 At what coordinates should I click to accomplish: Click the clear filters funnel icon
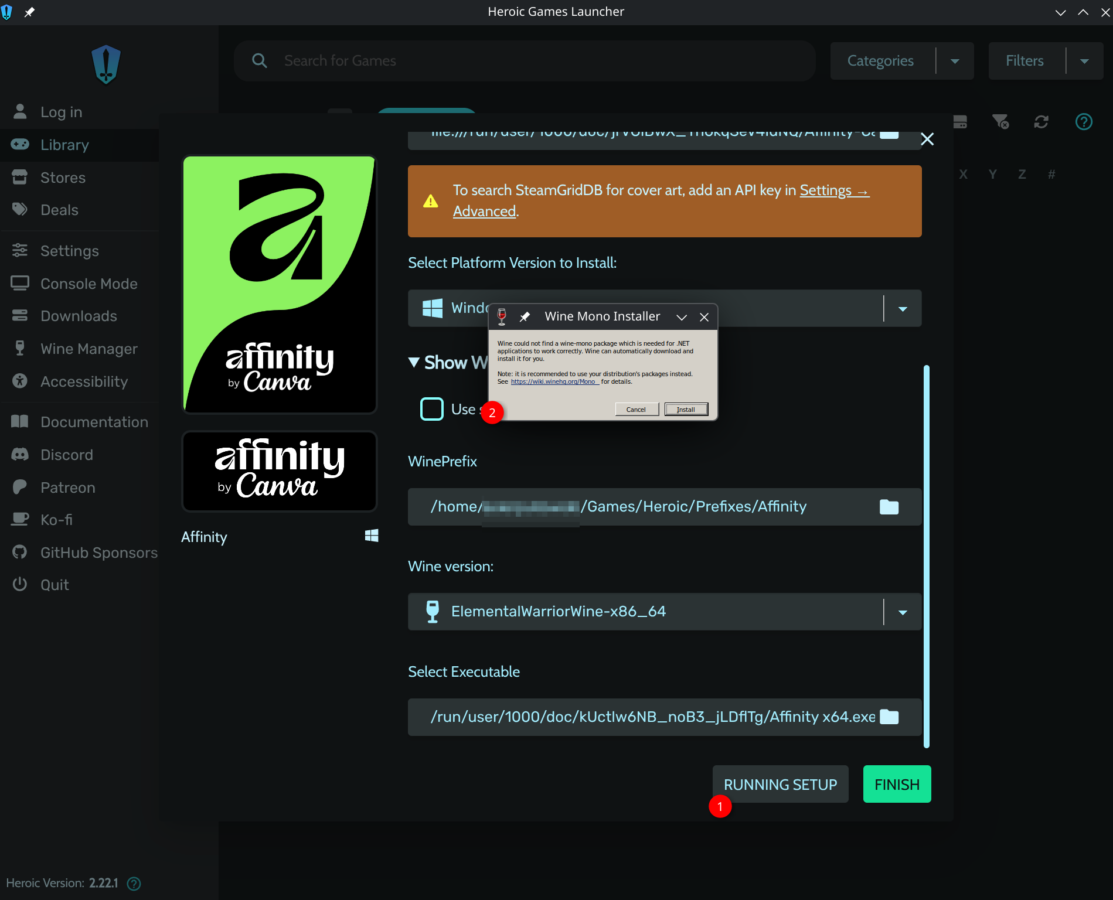tap(1000, 122)
